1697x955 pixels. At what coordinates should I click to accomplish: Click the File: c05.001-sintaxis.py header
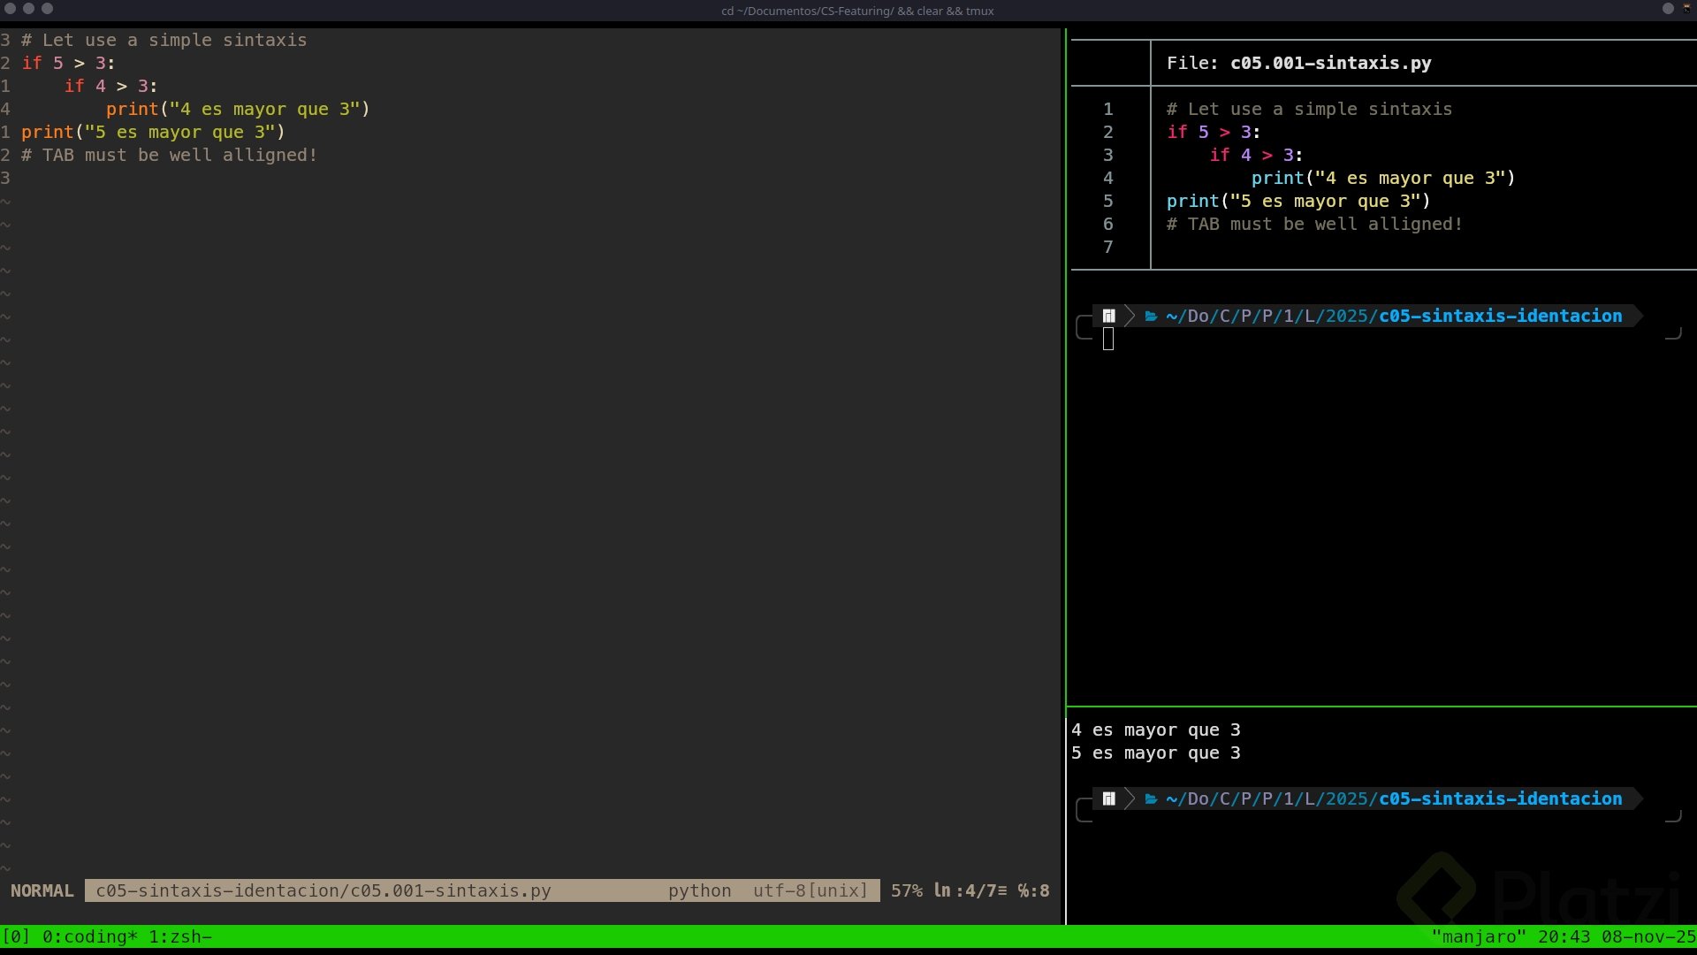pos(1298,63)
